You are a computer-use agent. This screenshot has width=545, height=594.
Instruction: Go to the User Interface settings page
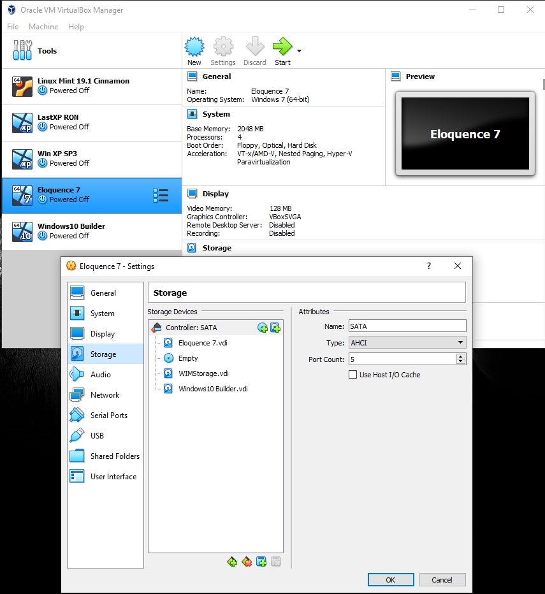coord(105,477)
